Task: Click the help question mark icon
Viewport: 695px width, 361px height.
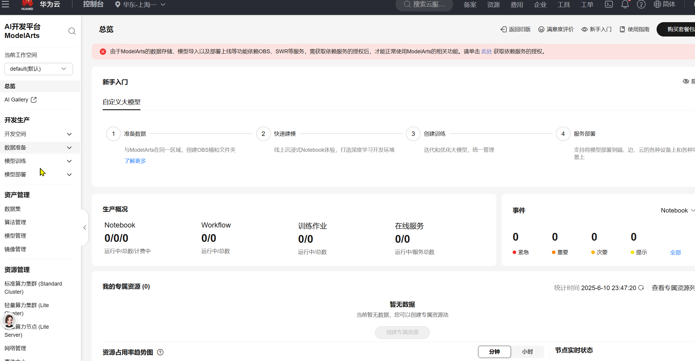Action: pyautogui.click(x=641, y=4)
